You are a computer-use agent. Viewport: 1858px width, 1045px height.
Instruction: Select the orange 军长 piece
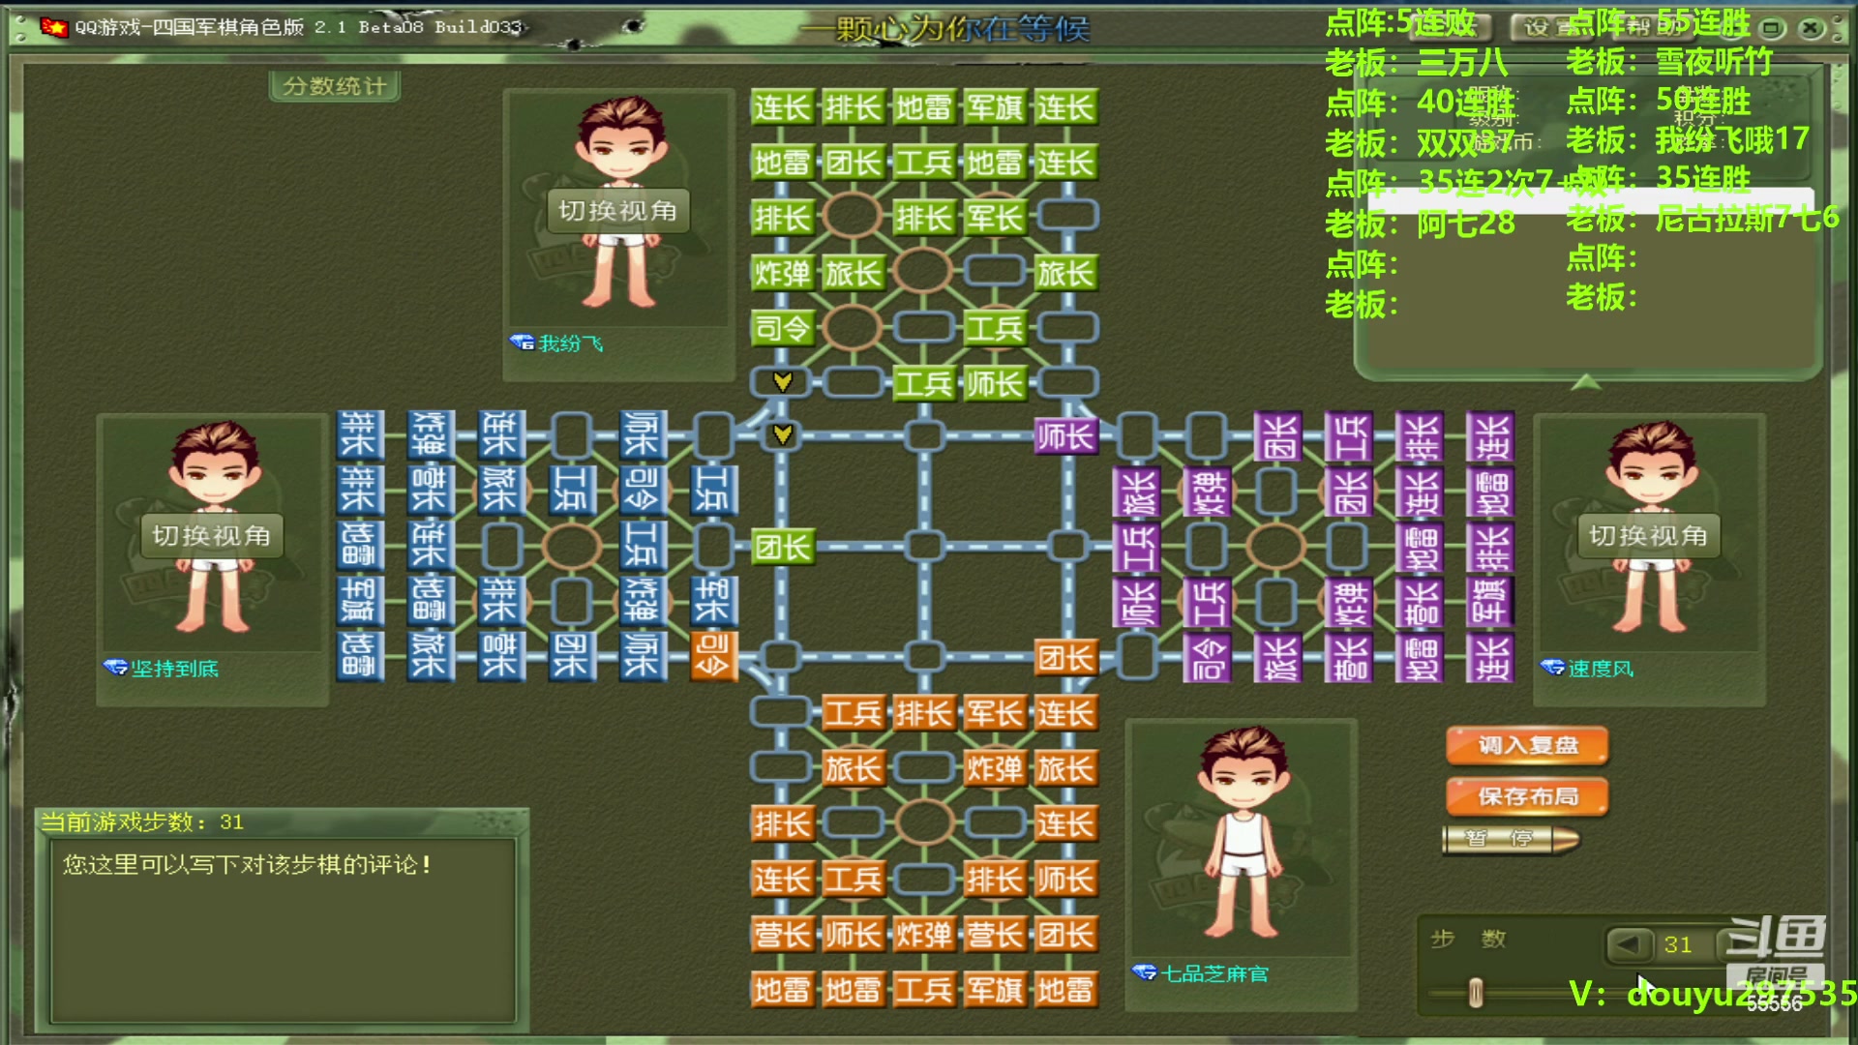[x=994, y=714]
